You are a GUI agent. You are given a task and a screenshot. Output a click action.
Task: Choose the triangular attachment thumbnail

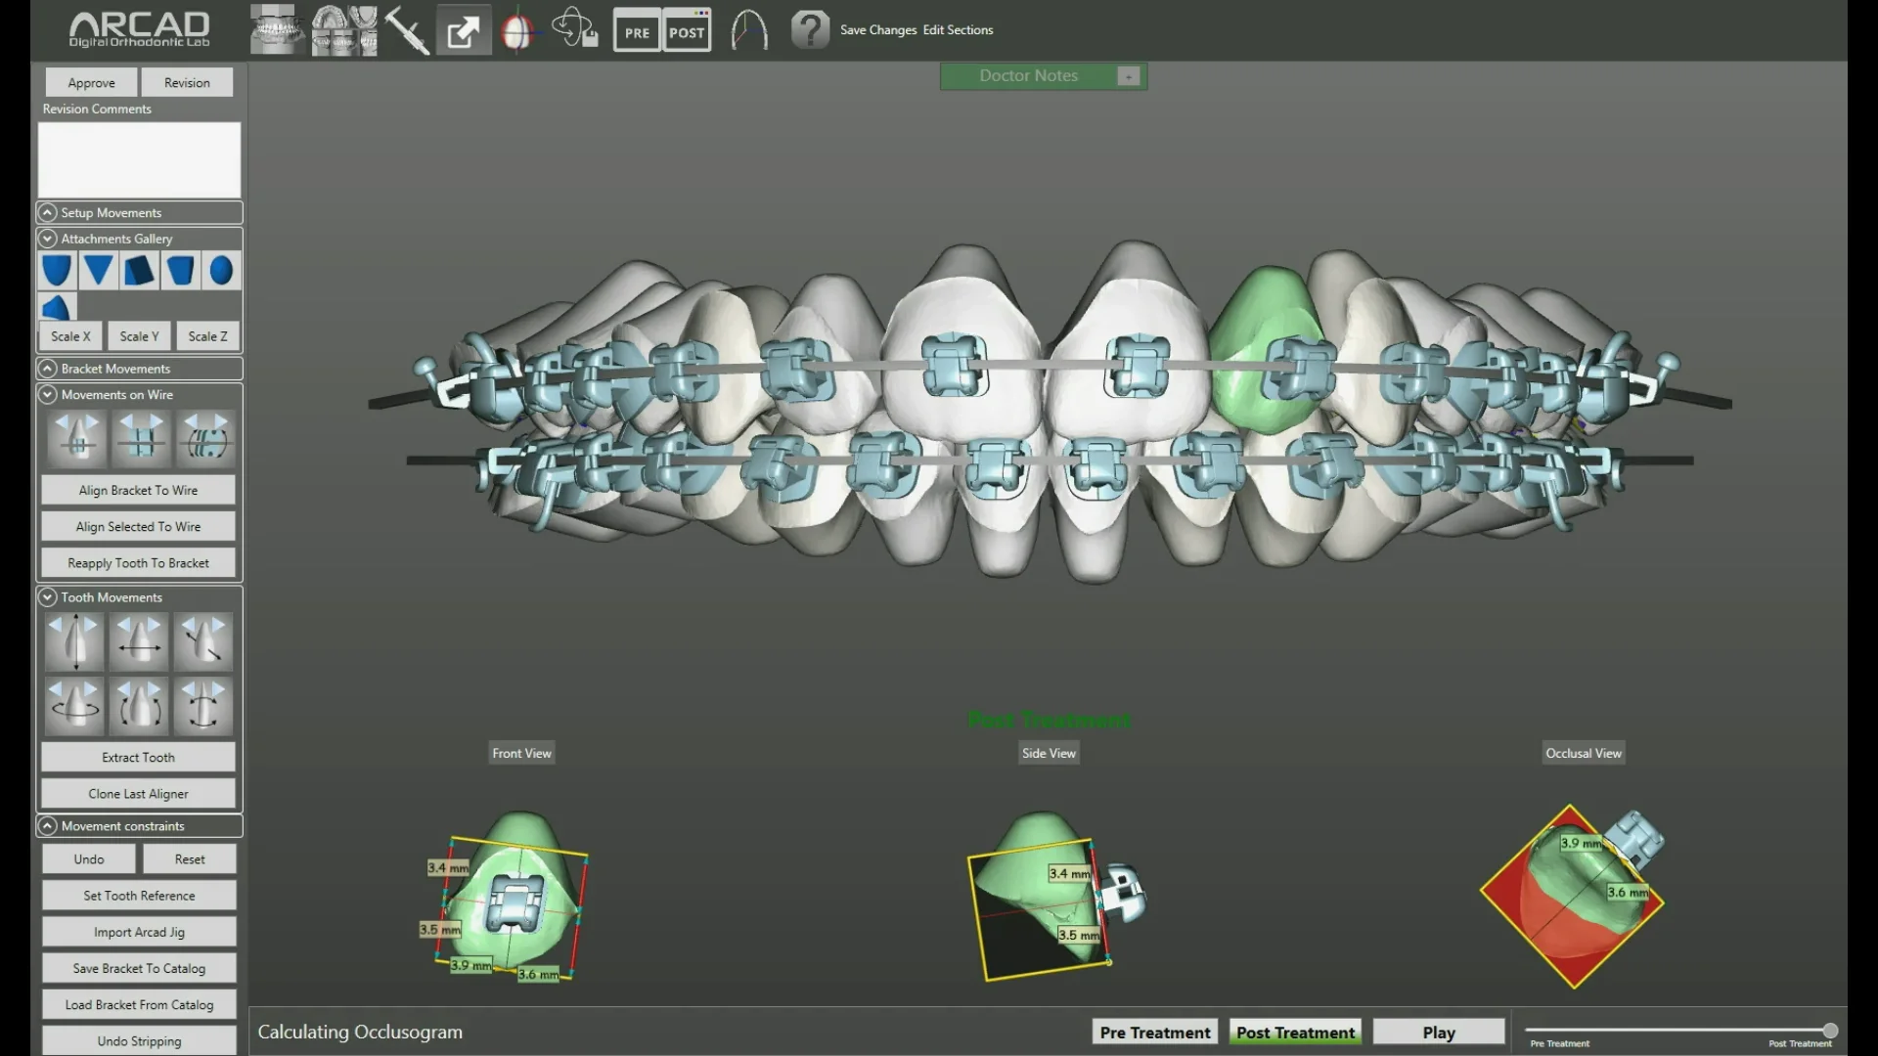point(98,271)
